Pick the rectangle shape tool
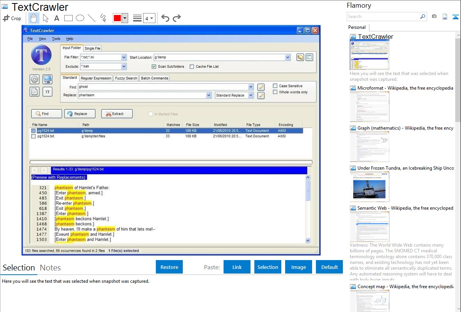 68,18
